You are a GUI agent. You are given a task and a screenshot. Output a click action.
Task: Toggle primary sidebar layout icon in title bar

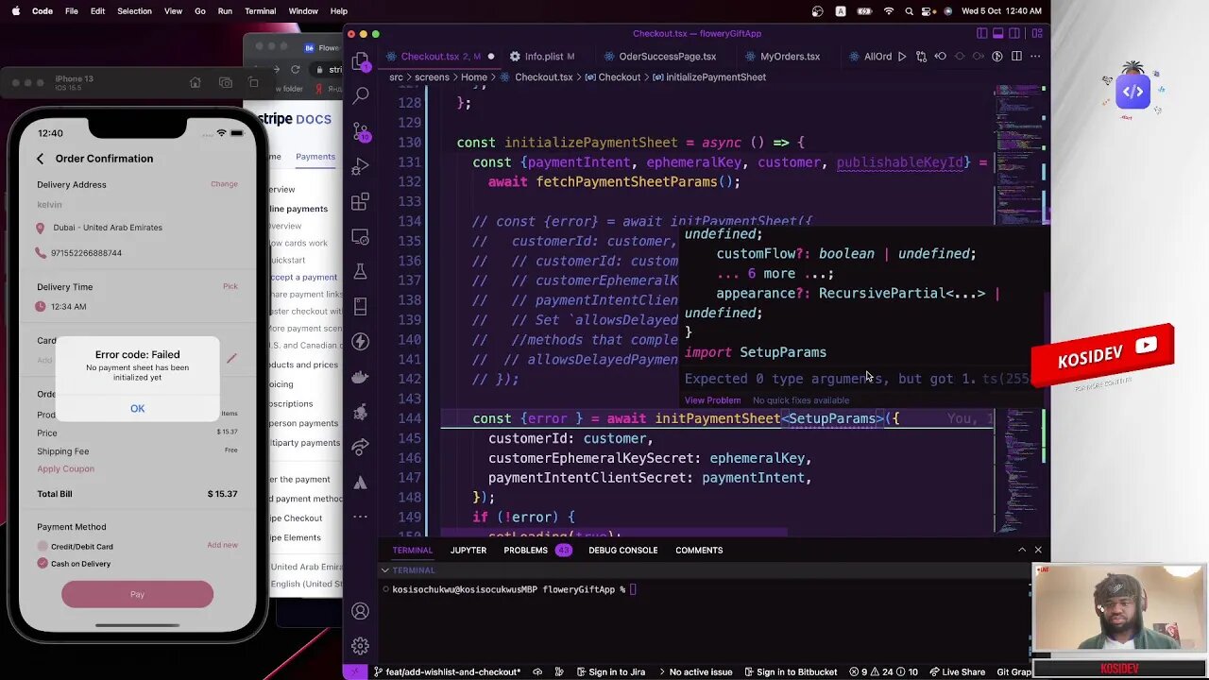(x=982, y=34)
